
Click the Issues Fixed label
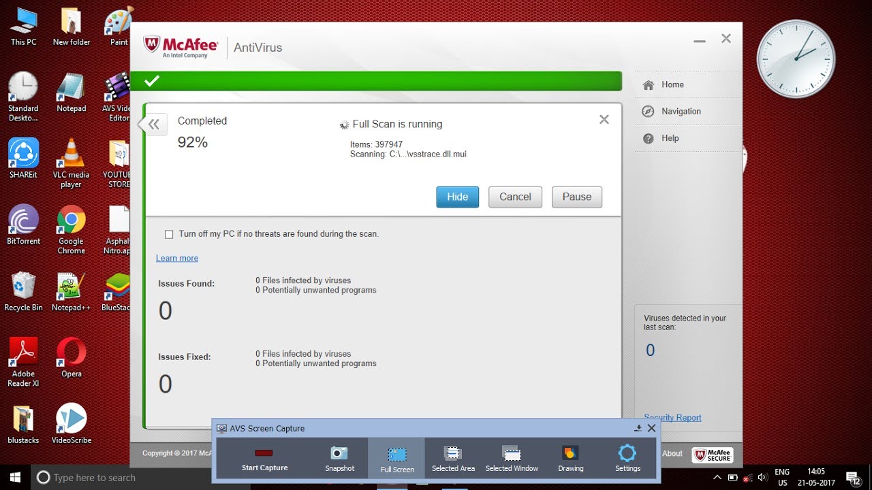[x=185, y=357]
